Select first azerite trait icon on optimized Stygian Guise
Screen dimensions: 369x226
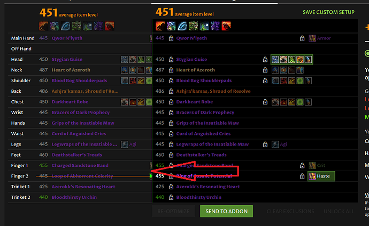pos(275,60)
